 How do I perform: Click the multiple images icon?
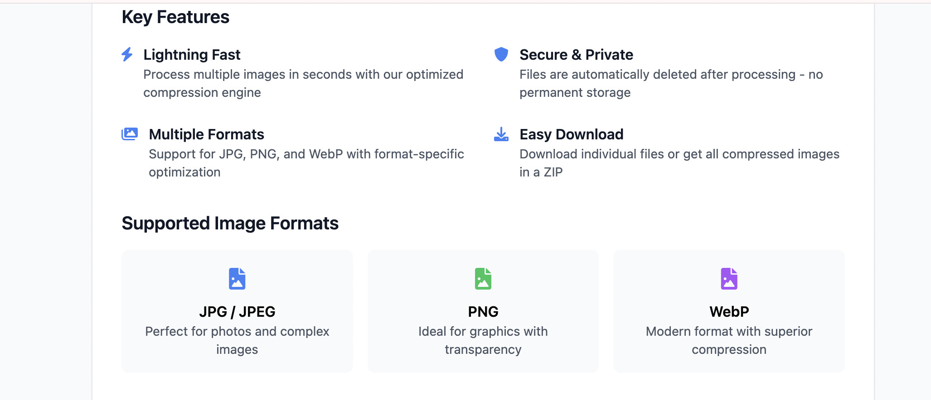pos(130,134)
